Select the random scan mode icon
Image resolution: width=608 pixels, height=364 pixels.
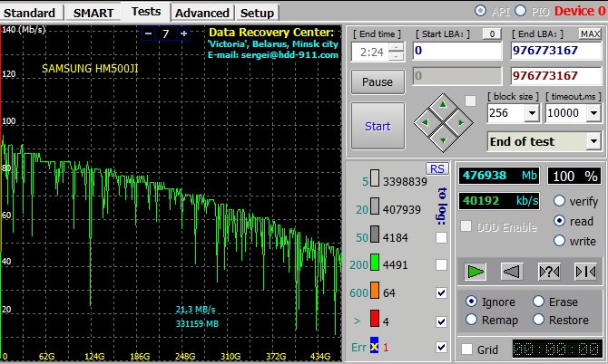click(x=549, y=271)
